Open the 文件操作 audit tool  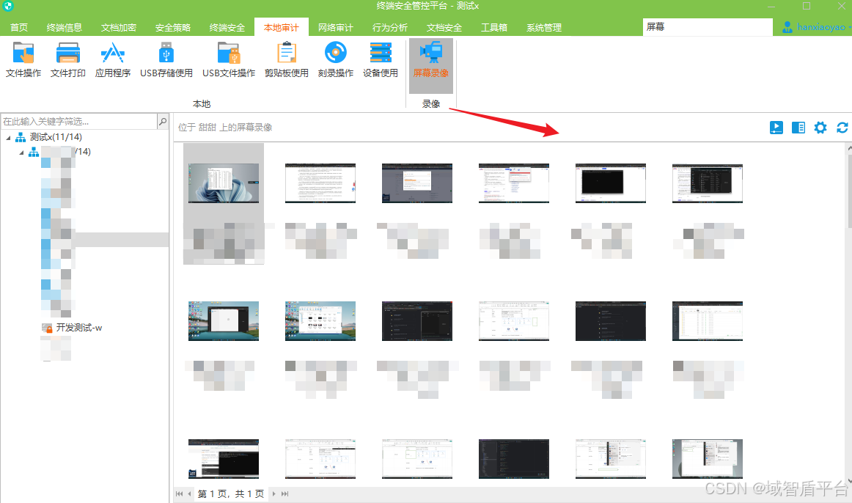(23, 59)
